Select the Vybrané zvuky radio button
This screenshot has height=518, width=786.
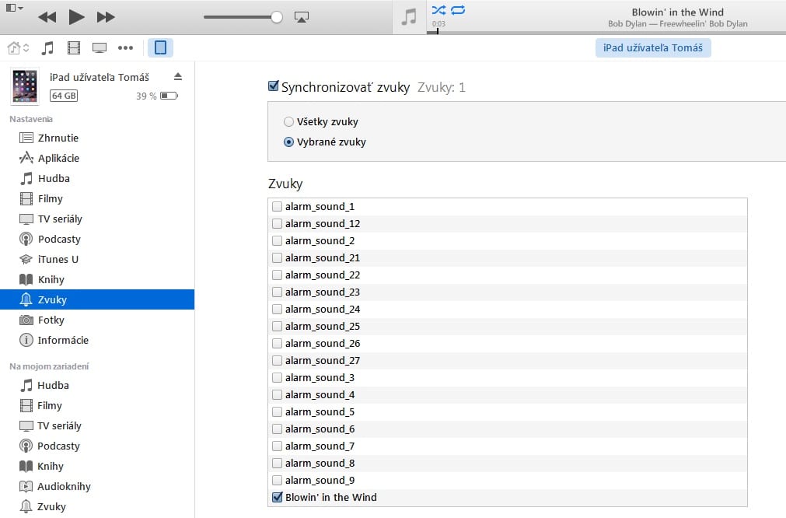pos(288,142)
